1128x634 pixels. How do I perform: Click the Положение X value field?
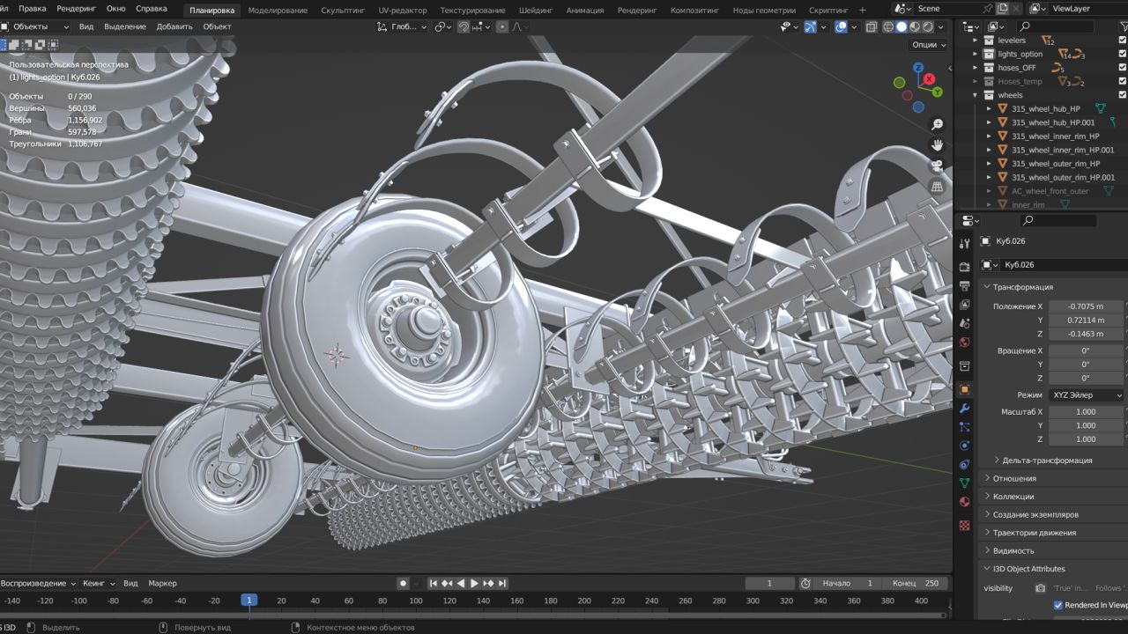point(1086,306)
